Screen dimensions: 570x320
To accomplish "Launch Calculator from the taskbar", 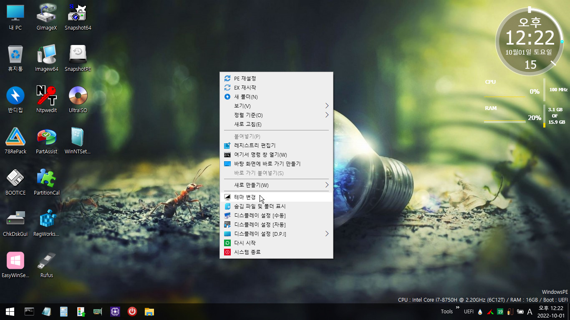I will [x=64, y=311].
